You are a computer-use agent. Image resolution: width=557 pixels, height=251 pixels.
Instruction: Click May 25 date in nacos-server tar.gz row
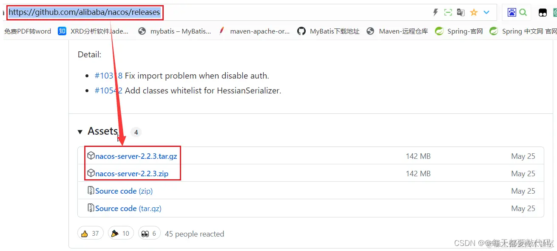(x=523, y=156)
